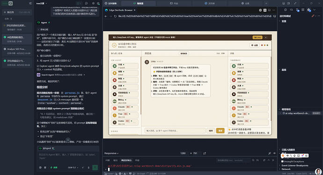Toggle the eye visibility icon near Responsive bar
This screenshot has height=175, width=323.
click(274, 153)
